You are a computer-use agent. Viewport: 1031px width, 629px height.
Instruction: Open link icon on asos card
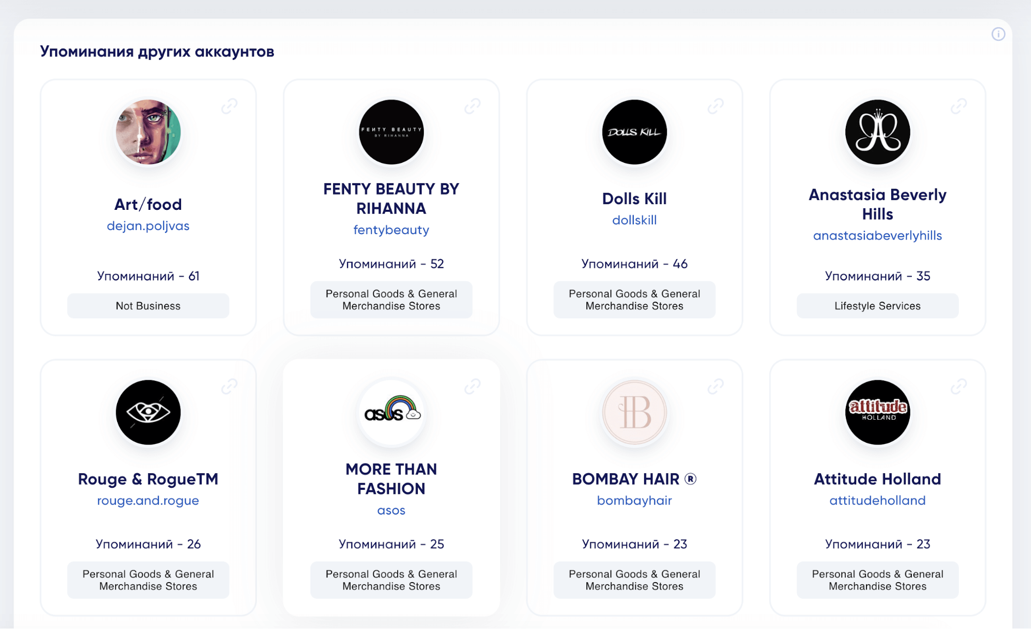point(472,386)
